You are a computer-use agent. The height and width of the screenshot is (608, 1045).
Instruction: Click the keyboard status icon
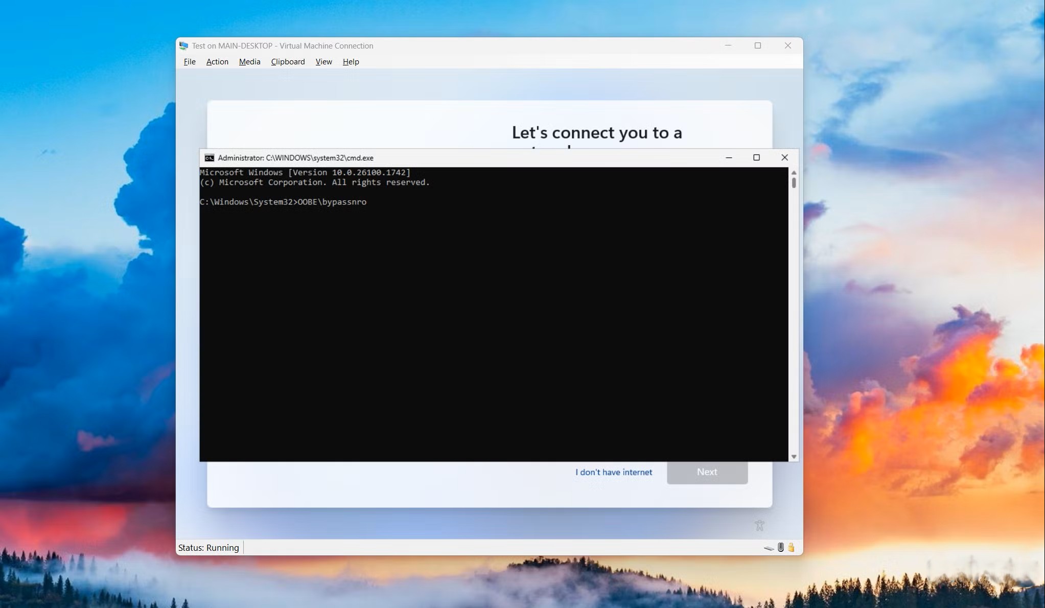(769, 548)
